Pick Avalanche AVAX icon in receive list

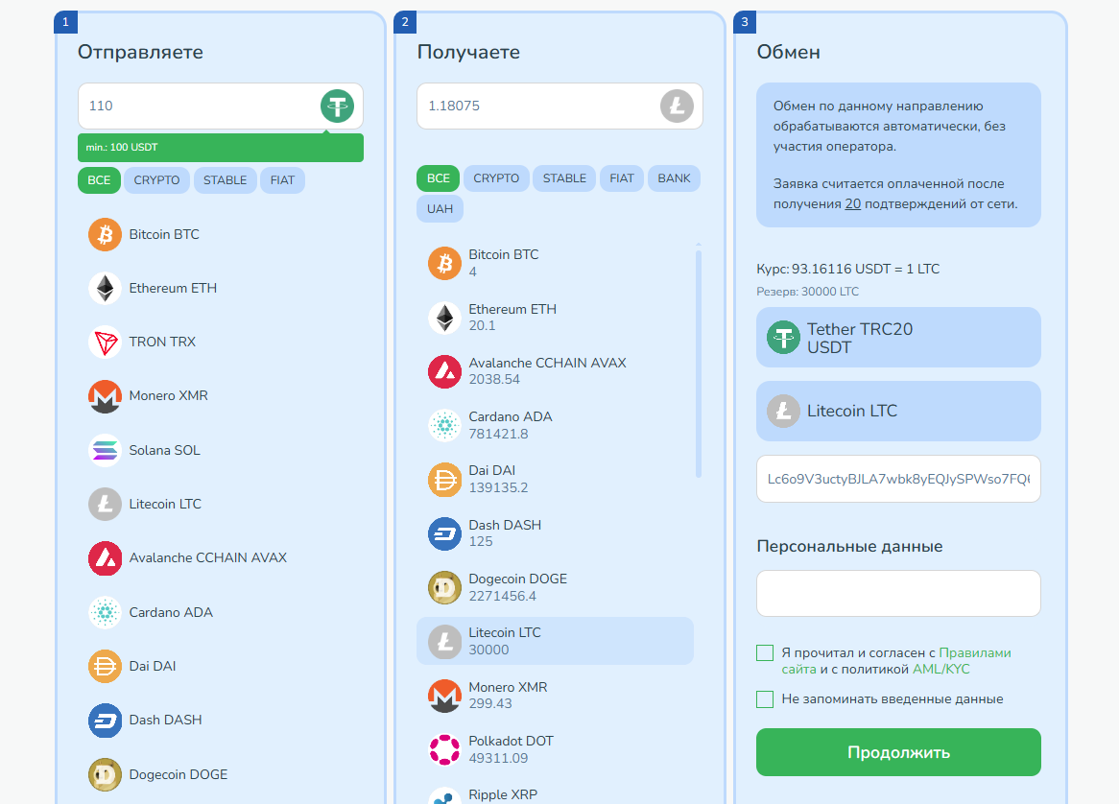[x=444, y=371]
